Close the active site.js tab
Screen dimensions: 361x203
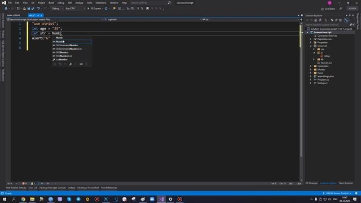[42, 15]
